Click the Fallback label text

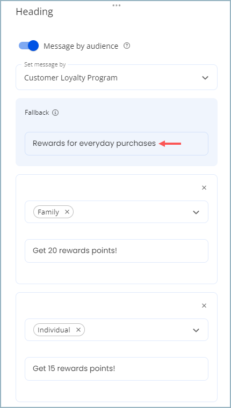tap(37, 113)
